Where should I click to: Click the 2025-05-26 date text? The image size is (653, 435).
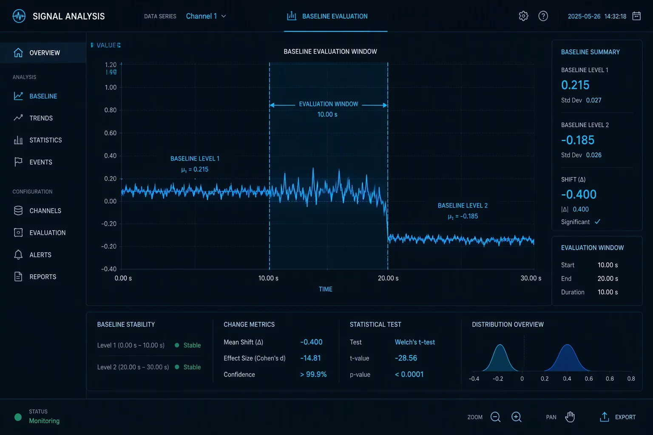[584, 16]
